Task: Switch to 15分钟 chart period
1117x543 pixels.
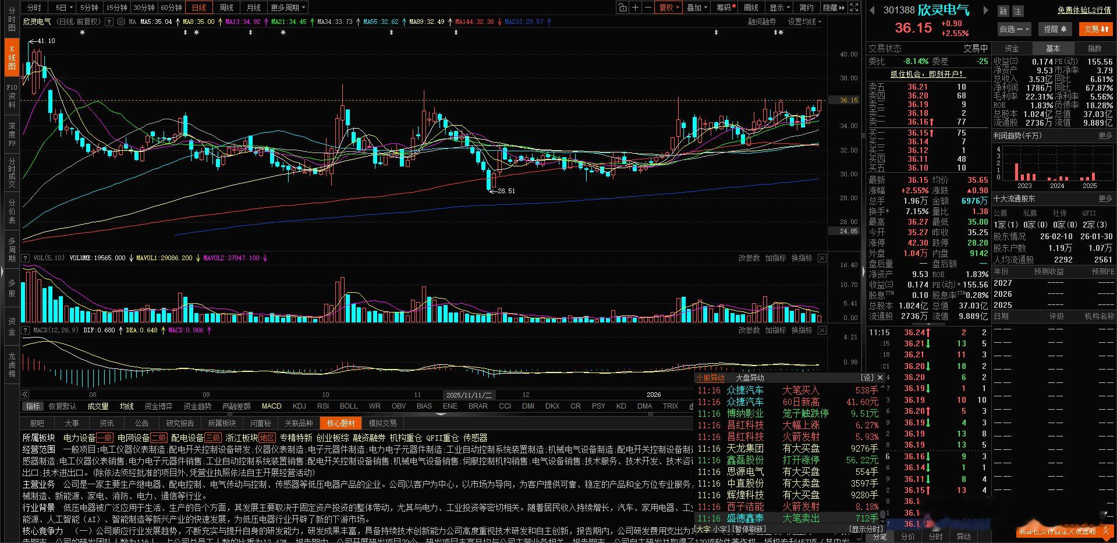Action: (116, 8)
